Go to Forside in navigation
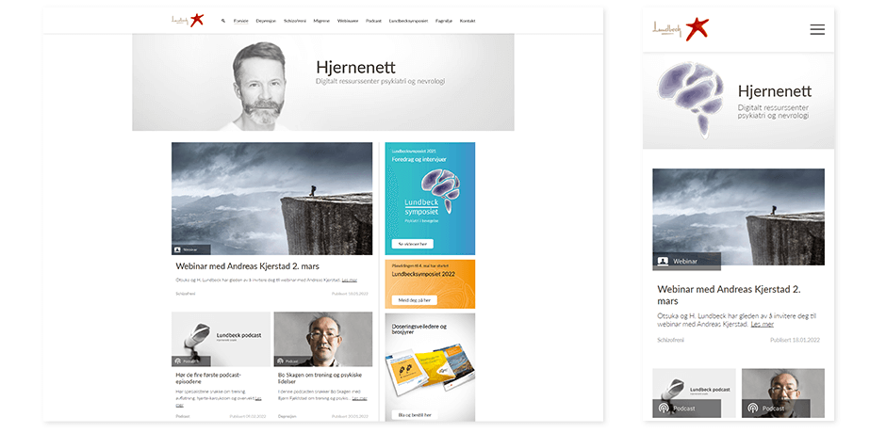Viewport: 886px width, 433px height. click(x=241, y=21)
